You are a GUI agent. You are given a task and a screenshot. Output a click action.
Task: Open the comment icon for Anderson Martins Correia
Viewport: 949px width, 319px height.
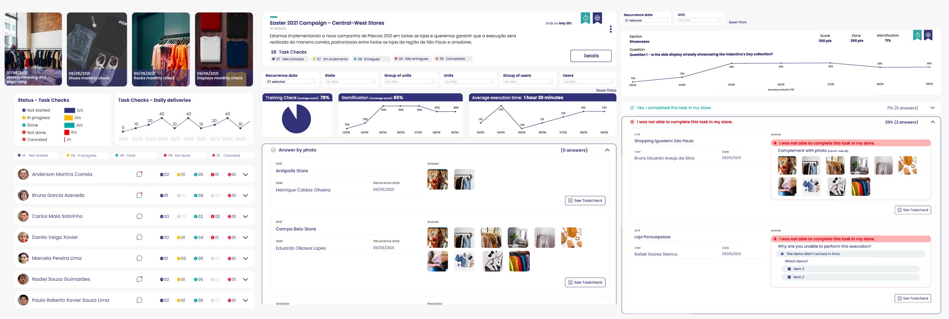[139, 174]
